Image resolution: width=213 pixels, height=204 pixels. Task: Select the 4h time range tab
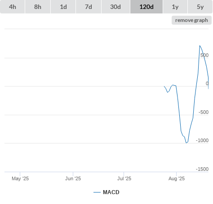point(13,7)
